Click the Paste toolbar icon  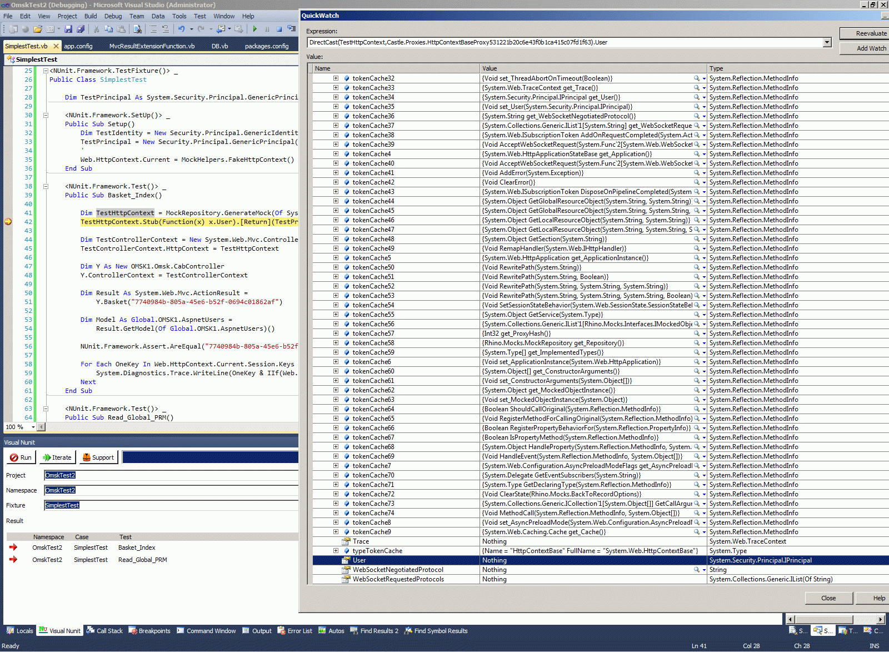[x=121, y=29]
